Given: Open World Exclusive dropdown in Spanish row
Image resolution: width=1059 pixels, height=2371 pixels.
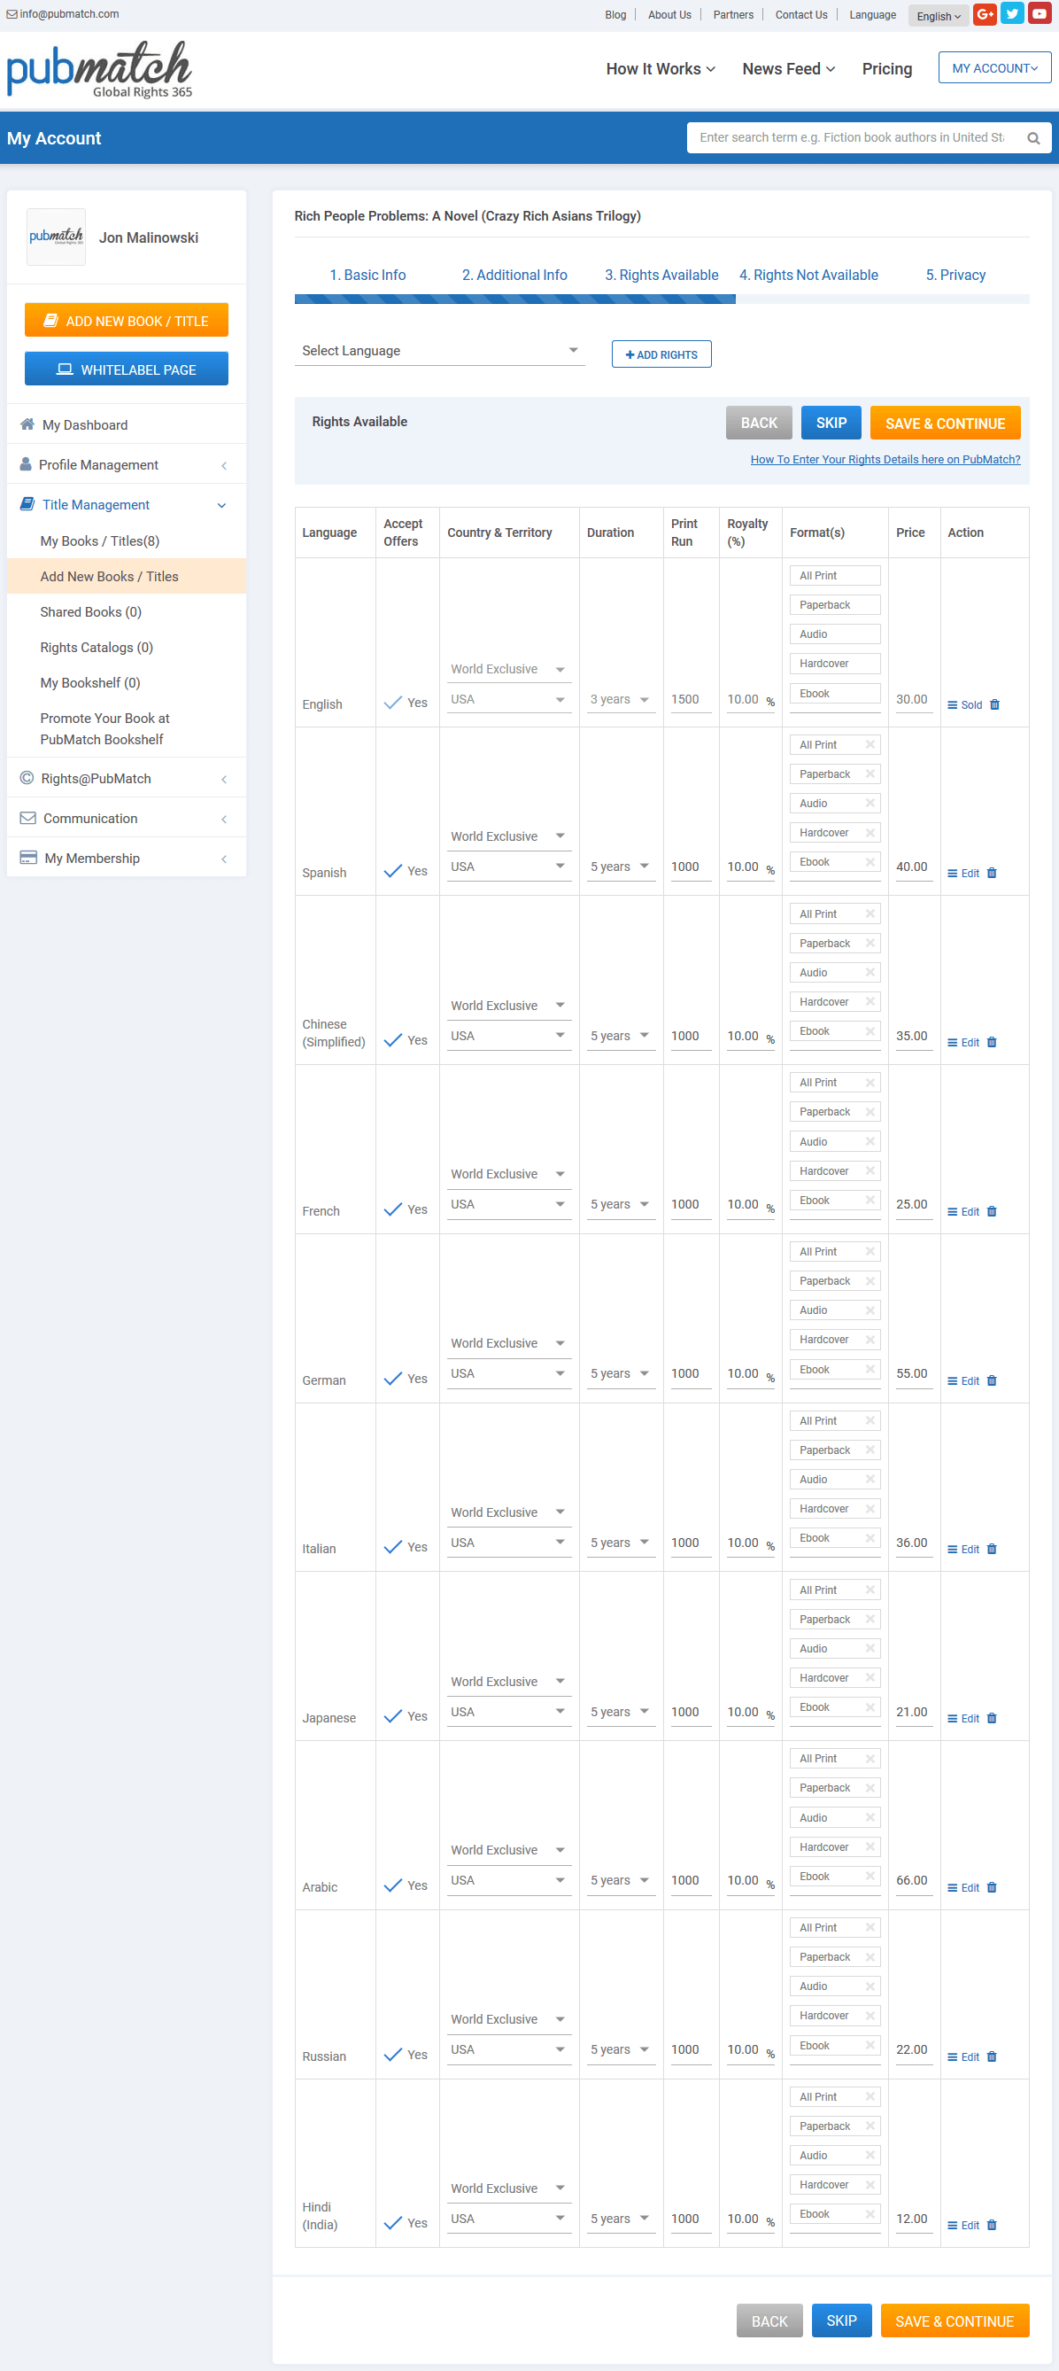Looking at the screenshot, I should click(510, 836).
